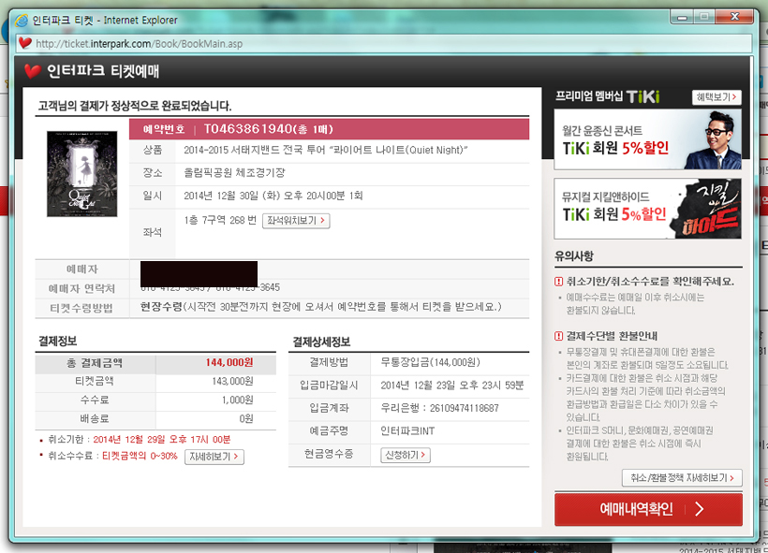Maximize the Interpark ticket popup window
768x553 pixels.
(x=702, y=17)
